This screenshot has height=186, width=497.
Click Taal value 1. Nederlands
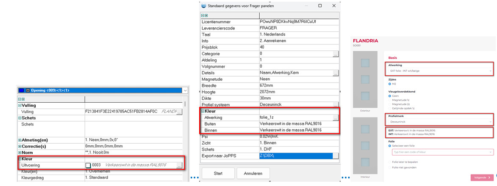(299, 35)
